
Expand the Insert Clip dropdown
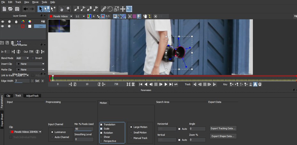pyautogui.click(x=31, y=64)
